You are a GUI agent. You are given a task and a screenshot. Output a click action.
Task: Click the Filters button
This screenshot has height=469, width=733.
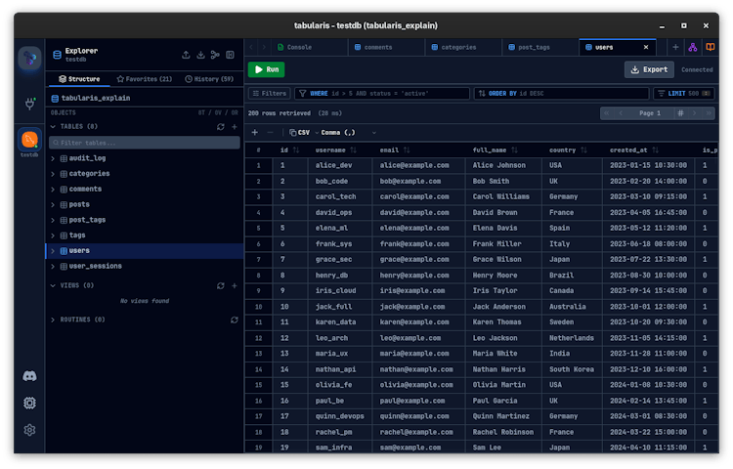[x=270, y=94]
